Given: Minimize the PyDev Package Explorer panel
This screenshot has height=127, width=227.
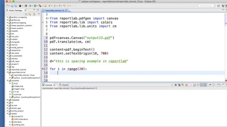Looking at the screenshot, I should click(34, 10).
